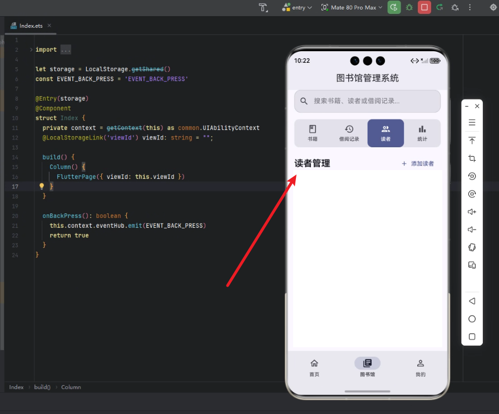
Task: Click the settings gear icon at top right
Action: point(493,7)
